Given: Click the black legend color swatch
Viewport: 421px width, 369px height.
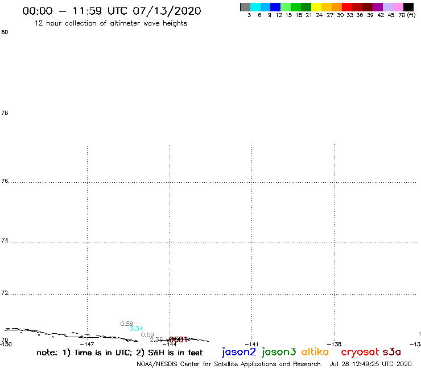Looking at the screenshot, I should (x=408, y=7).
